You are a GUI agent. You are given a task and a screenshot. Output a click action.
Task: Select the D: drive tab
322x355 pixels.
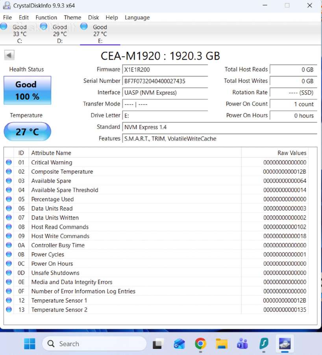[x=60, y=34]
